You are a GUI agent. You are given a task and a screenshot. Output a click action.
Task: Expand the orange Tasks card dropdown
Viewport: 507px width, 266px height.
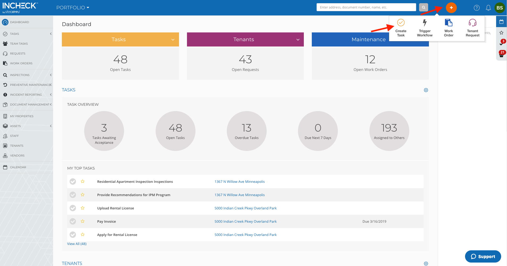click(173, 40)
